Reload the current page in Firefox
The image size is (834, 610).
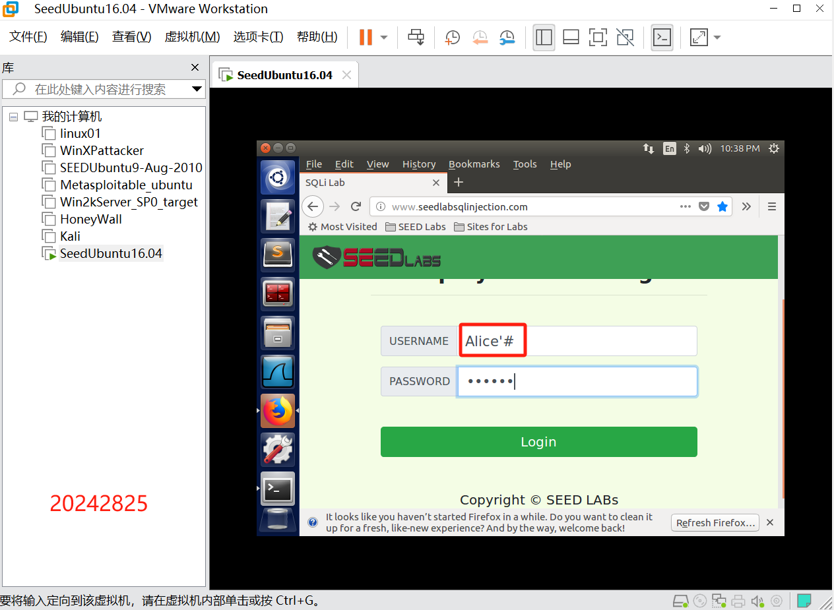356,206
